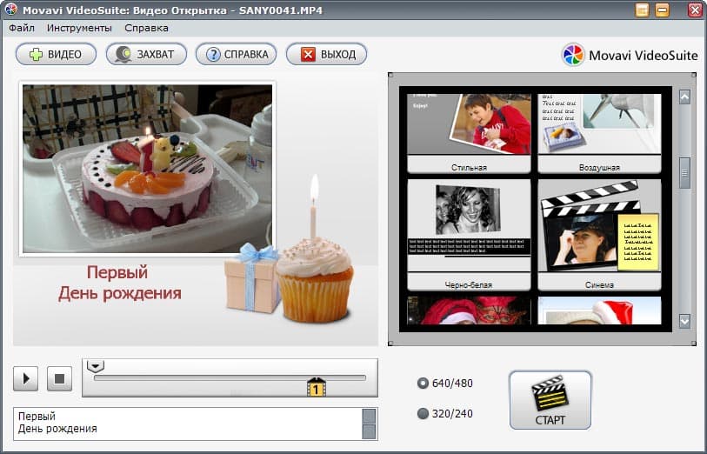Click the playhead handle on the timeline
Screen dimensions: 707x454
[x=96, y=366]
